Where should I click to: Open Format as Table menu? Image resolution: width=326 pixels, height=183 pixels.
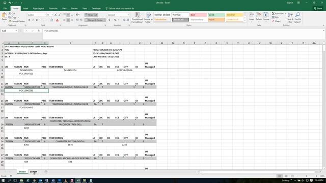(148, 18)
